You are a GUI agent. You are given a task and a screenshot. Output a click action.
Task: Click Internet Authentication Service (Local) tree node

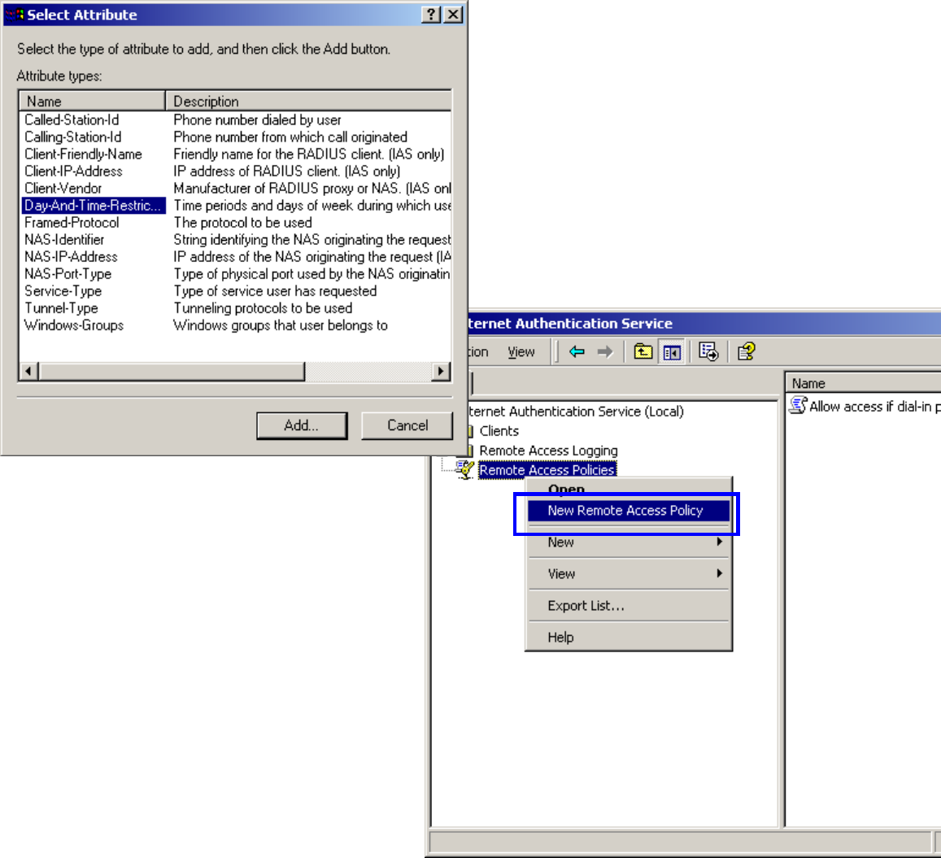(576, 412)
